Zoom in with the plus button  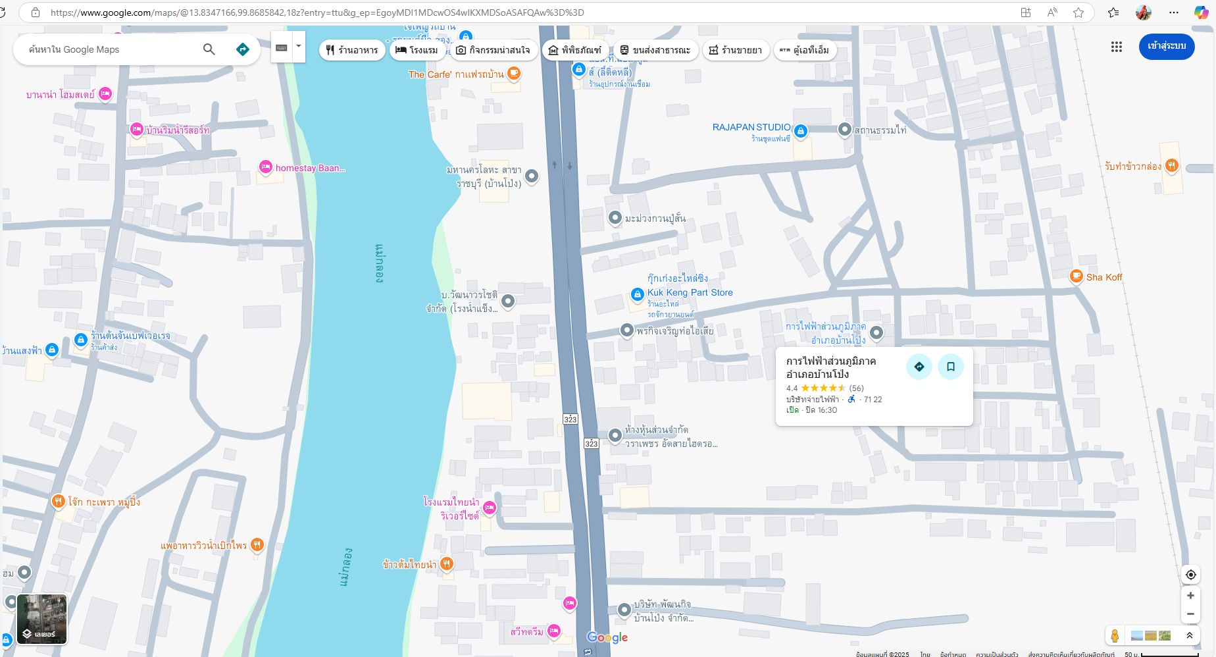click(x=1190, y=596)
